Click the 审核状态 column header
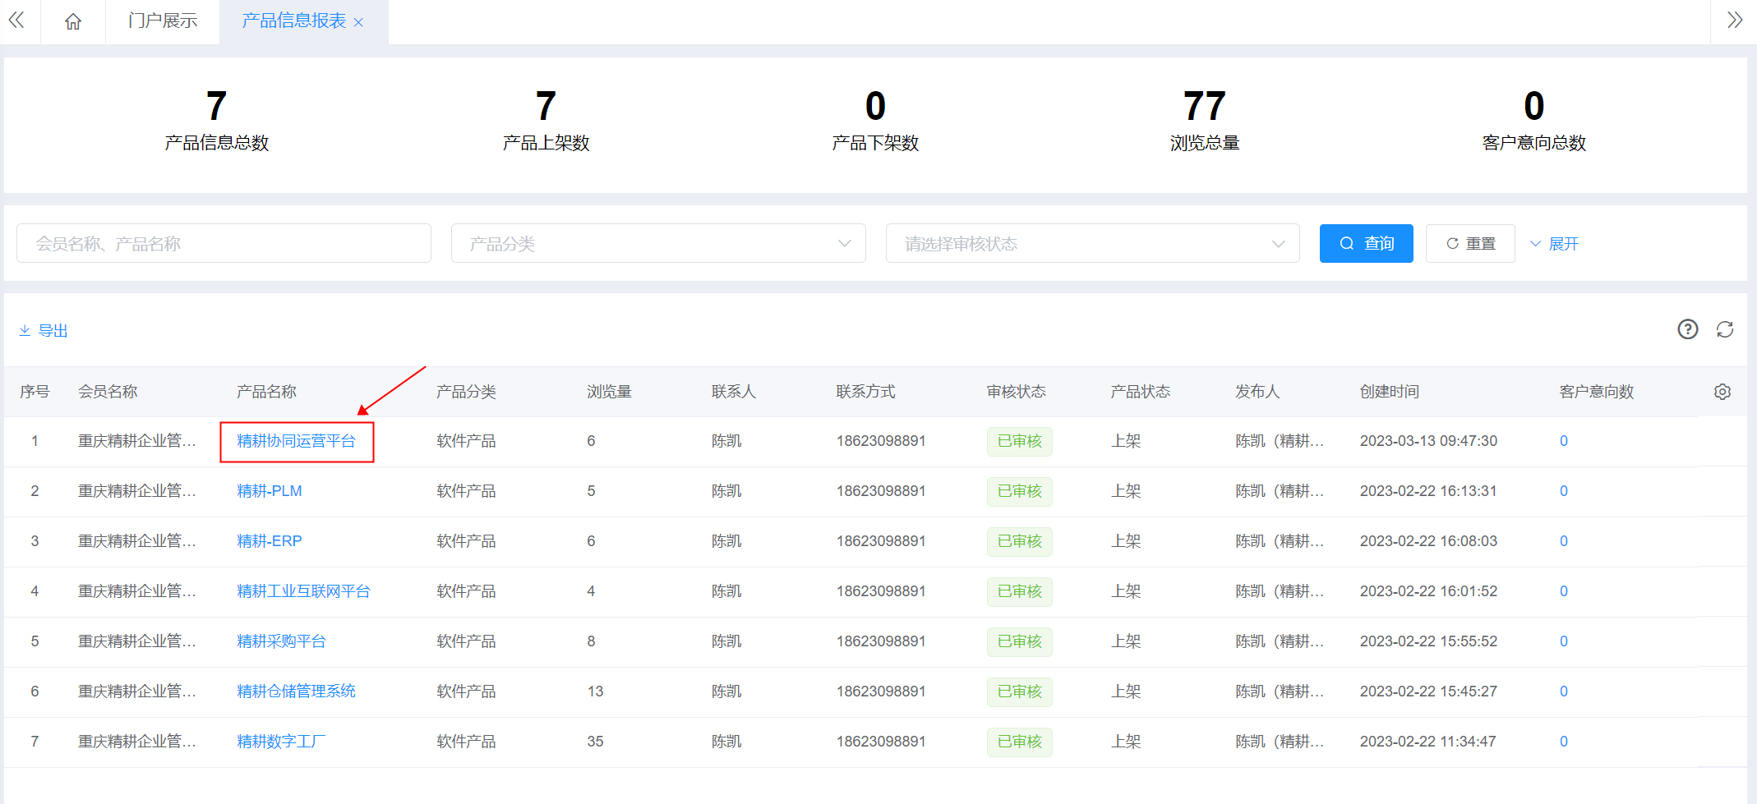The height and width of the screenshot is (804, 1757). tap(1016, 392)
